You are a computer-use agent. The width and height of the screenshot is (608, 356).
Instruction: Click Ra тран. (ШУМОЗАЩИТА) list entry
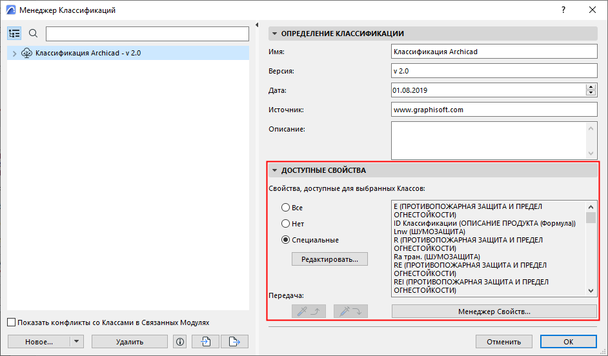(x=437, y=257)
